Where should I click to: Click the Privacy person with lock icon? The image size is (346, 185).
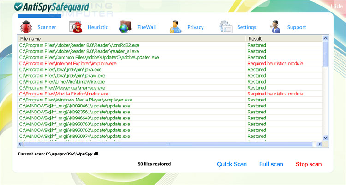[176, 27]
